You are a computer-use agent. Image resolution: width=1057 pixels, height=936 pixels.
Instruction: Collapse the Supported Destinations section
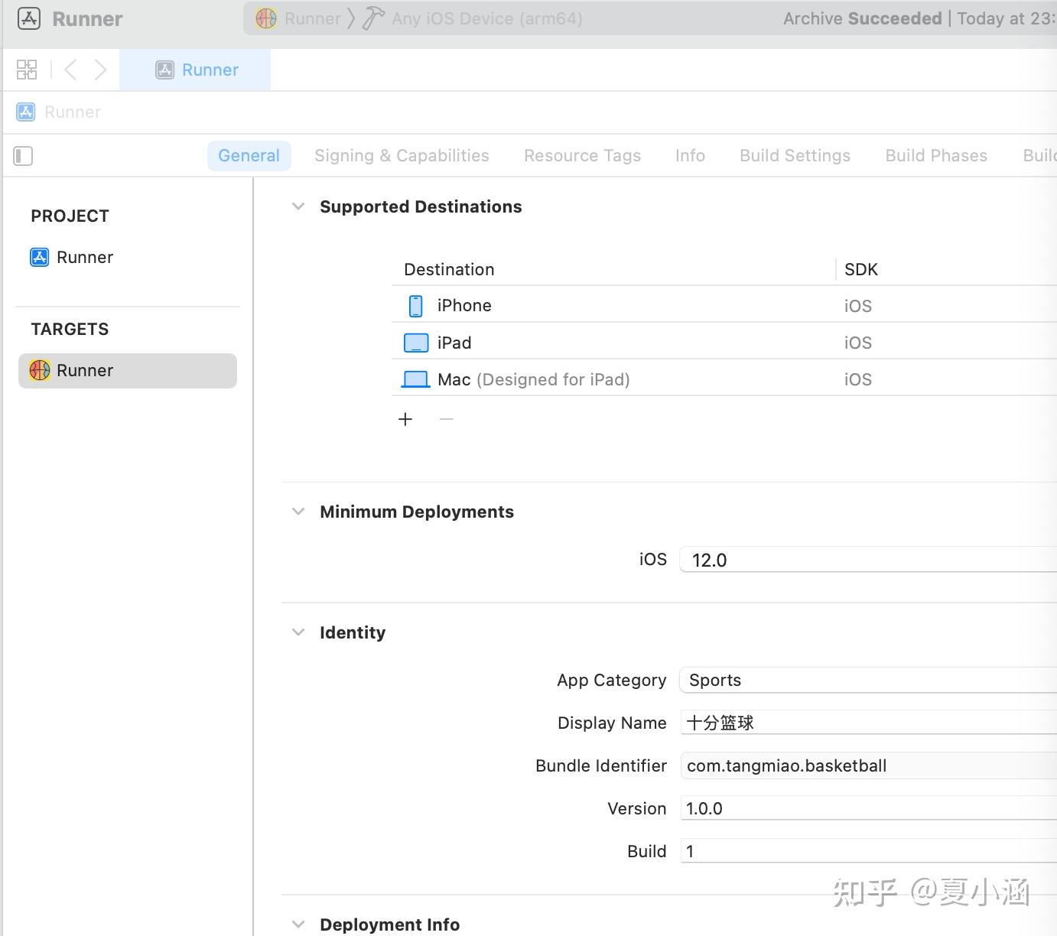pyautogui.click(x=298, y=206)
